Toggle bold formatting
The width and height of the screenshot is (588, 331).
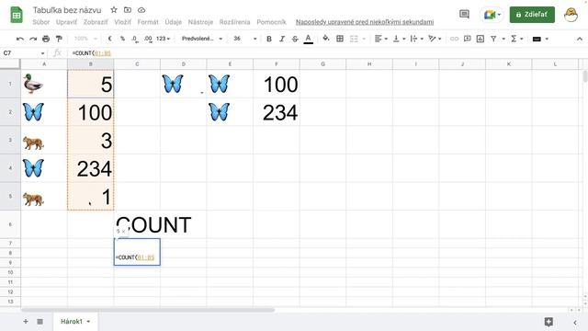pyautogui.click(x=269, y=39)
